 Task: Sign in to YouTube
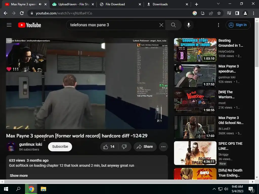coord(238,25)
